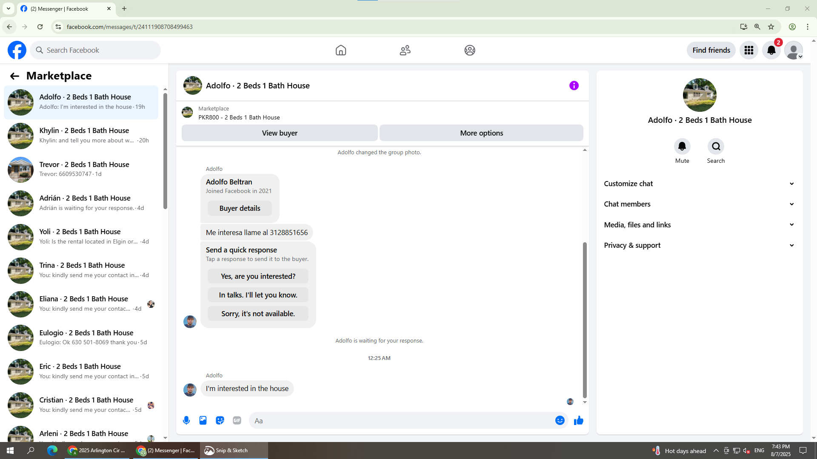
Task: Reload the page using the refresh icon
Action: pyautogui.click(x=40, y=27)
